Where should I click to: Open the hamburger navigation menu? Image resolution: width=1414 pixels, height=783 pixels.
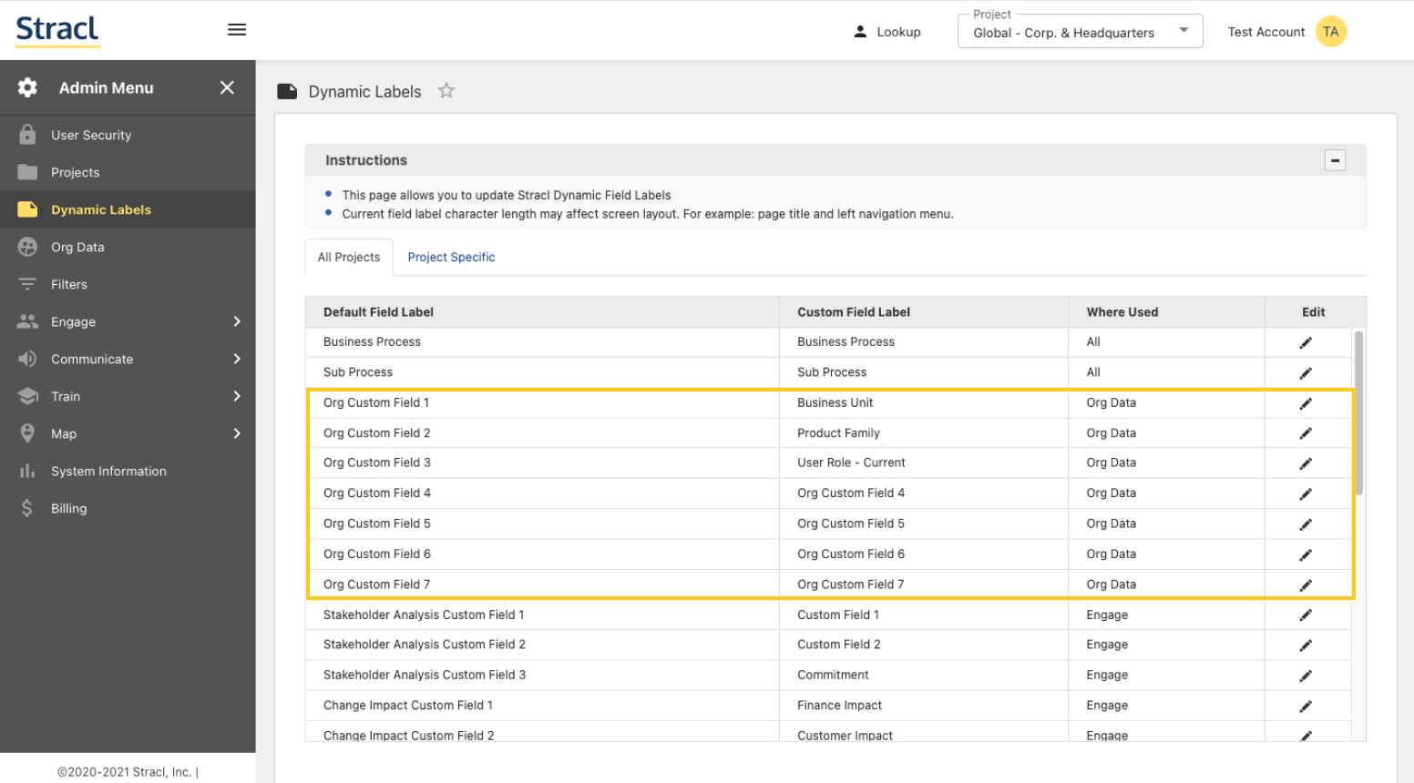coord(237,28)
